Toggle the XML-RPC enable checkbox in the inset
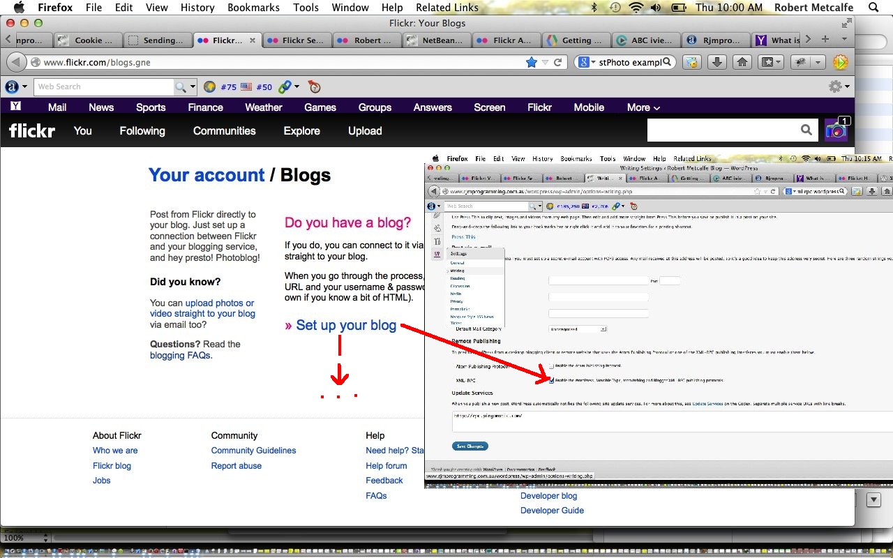 552,381
